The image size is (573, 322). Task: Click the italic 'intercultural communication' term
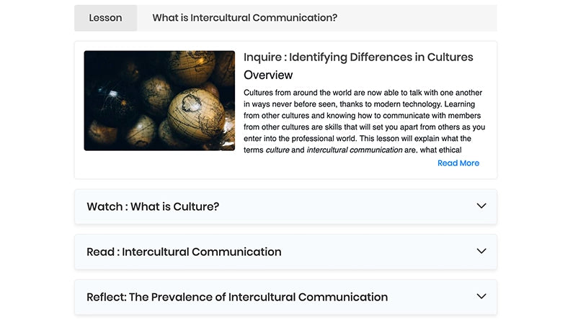(354, 150)
